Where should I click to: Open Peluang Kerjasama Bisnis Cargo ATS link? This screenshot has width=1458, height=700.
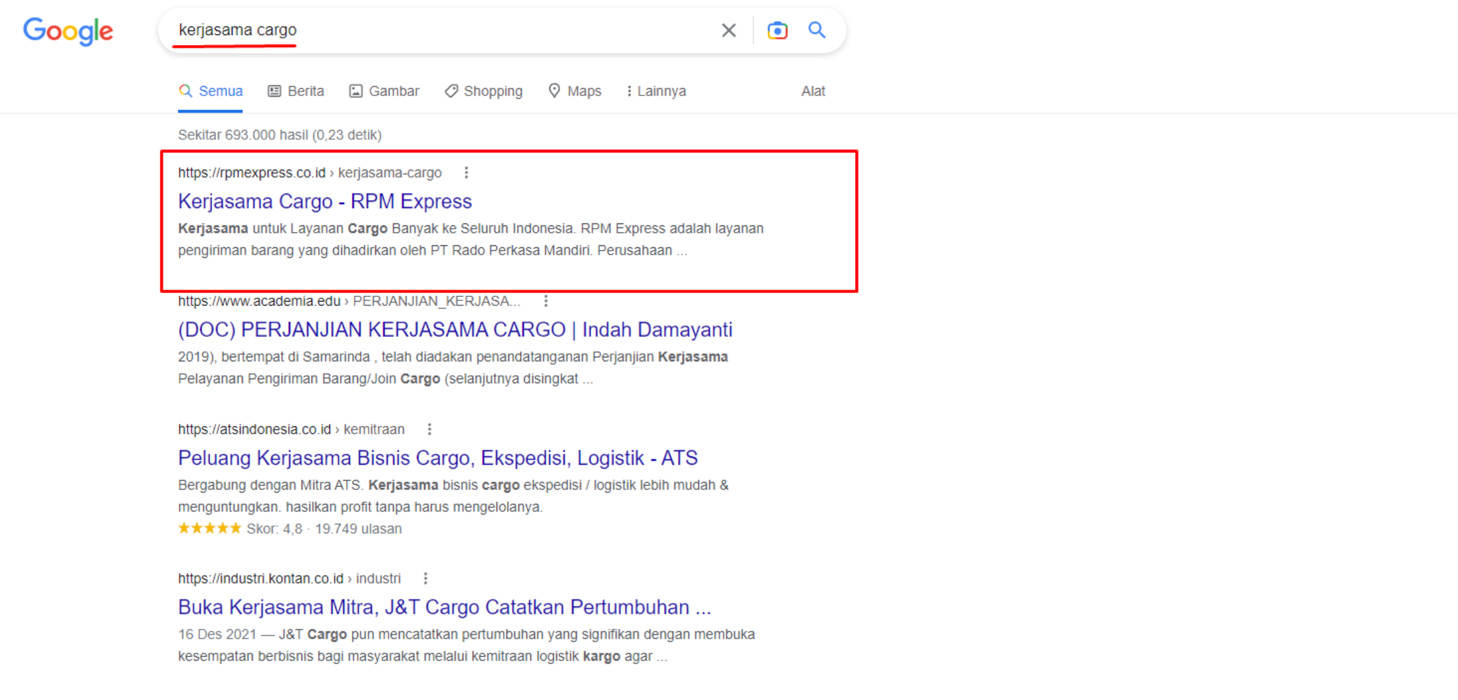point(438,458)
